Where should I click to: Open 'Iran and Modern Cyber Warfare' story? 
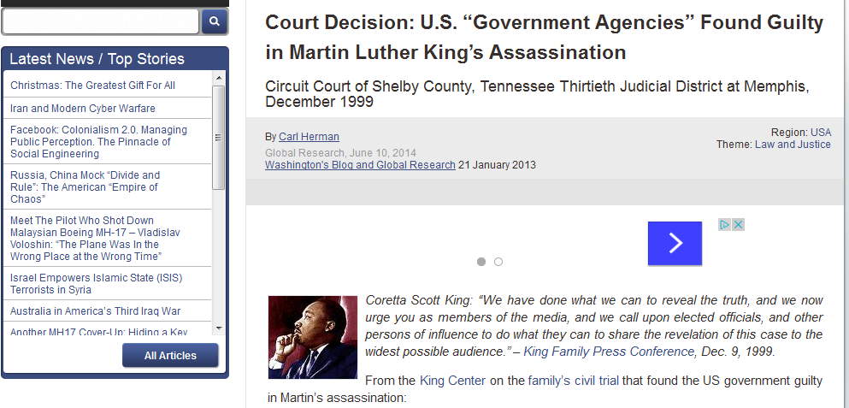(83, 109)
